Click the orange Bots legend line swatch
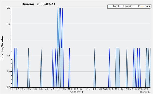153x94 pixels. 142,6
